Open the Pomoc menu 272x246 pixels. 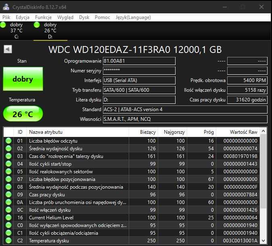(x=103, y=17)
